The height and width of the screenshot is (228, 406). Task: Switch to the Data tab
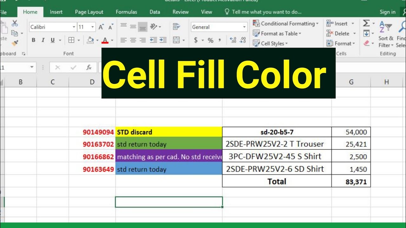click(x=155, y=12)
